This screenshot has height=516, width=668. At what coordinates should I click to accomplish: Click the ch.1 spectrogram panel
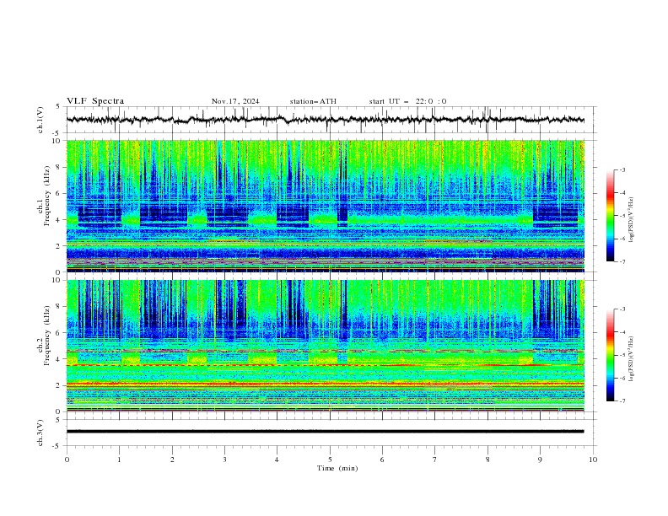tap(326, 206)
